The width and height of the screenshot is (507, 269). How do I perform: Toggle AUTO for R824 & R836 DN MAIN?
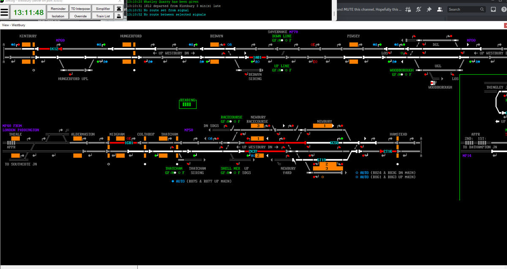click(357, 172)
